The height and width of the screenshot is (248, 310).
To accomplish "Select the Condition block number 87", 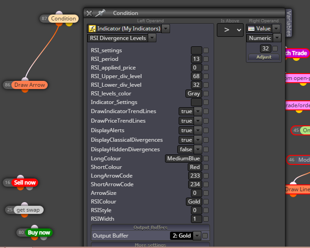I will (x=59, y=19).
